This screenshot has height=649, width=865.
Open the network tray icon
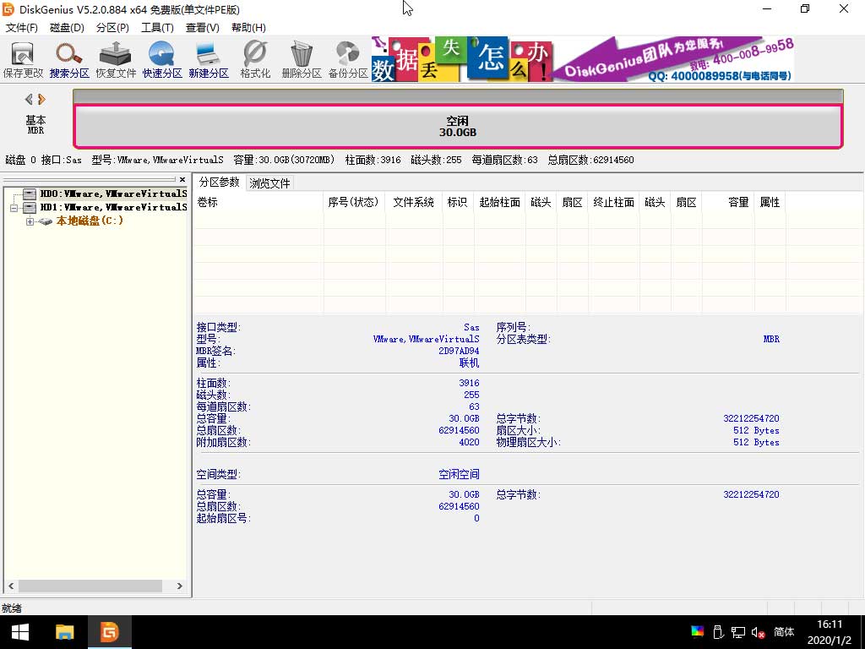click(x=738, y=632)
